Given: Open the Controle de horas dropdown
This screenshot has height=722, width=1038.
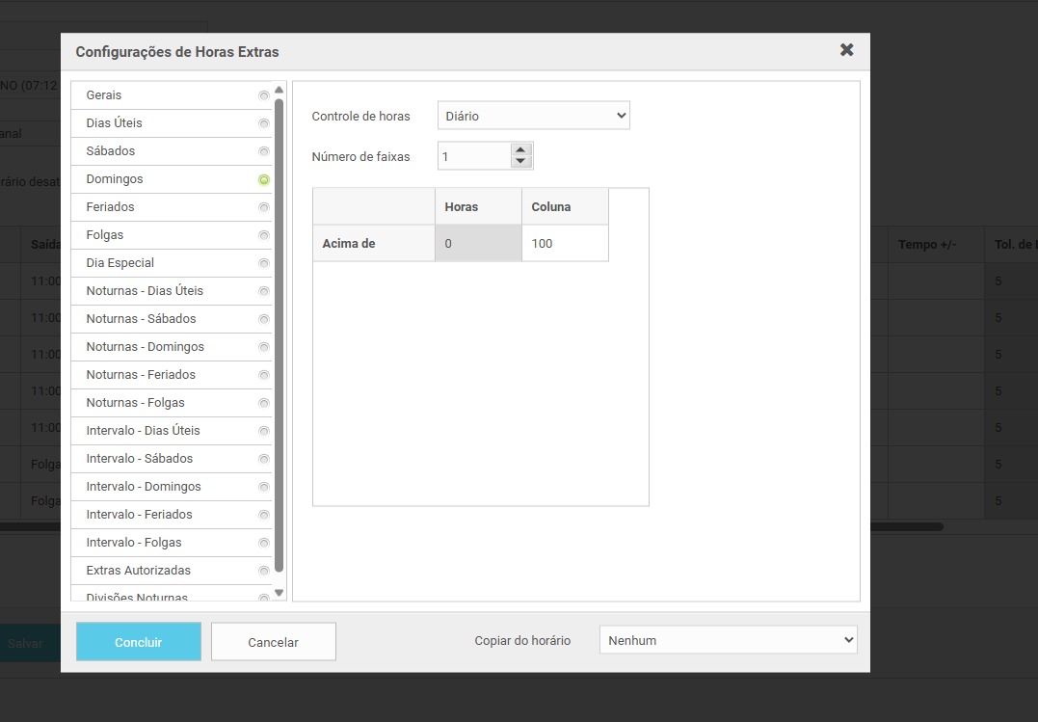Looking at the screenshot, I should coord(533,116).
